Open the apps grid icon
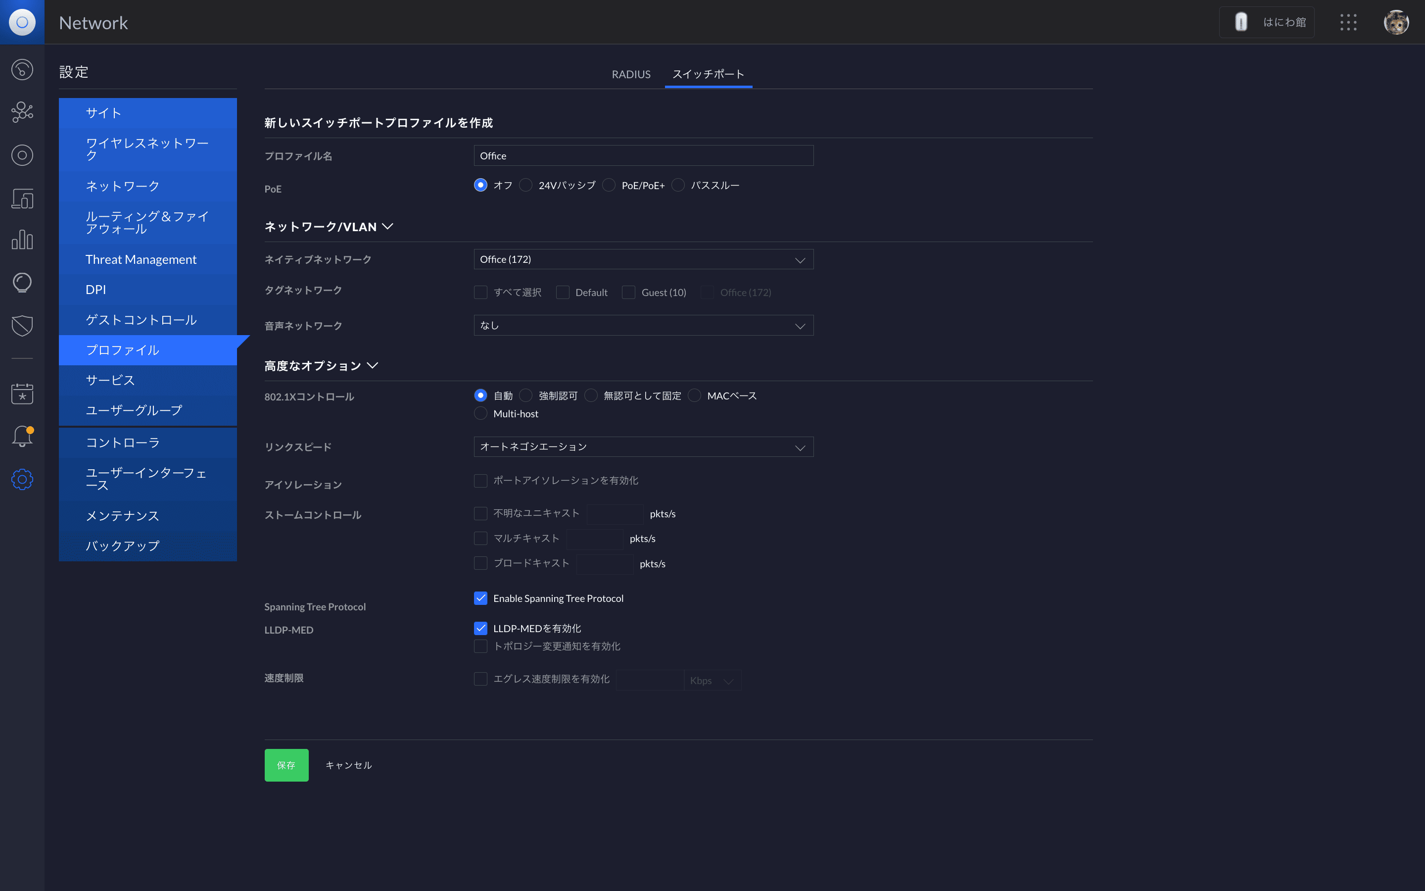 pos(1348,22)
